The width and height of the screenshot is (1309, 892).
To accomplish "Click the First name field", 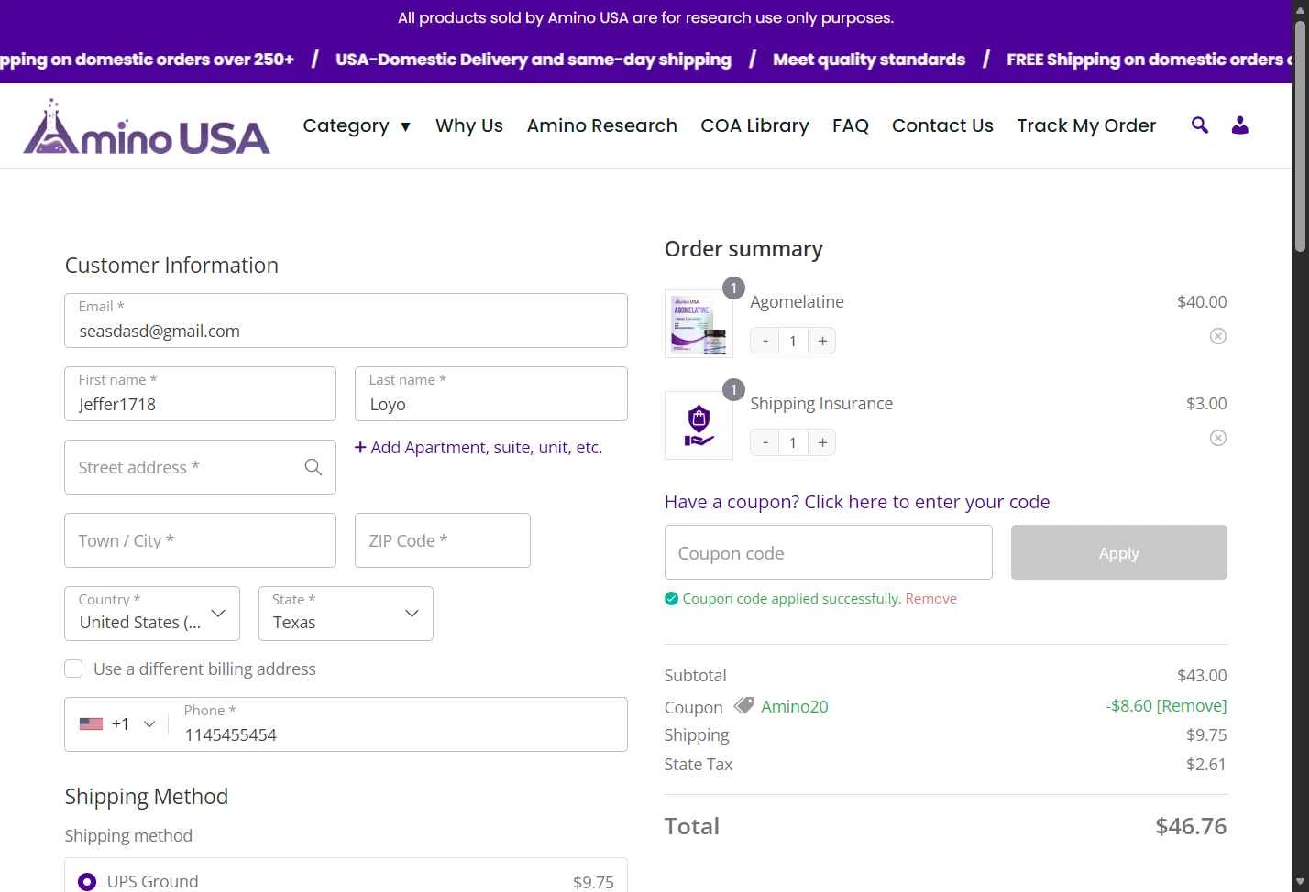I will [x=200, y=394].
